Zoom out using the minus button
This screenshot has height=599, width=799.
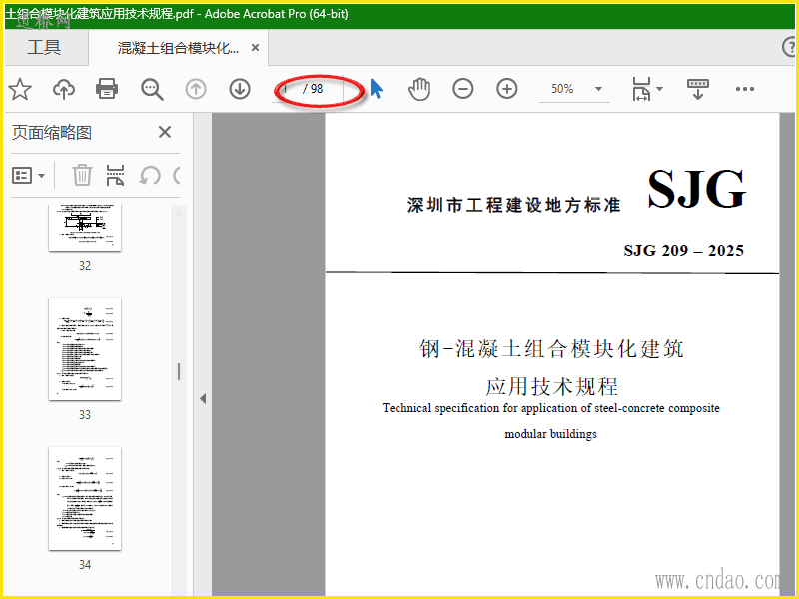pyautogui.click(x=463, y=89)
